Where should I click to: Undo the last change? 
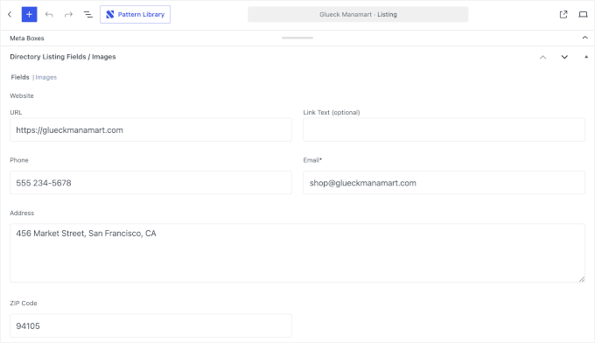click(49, 14)
